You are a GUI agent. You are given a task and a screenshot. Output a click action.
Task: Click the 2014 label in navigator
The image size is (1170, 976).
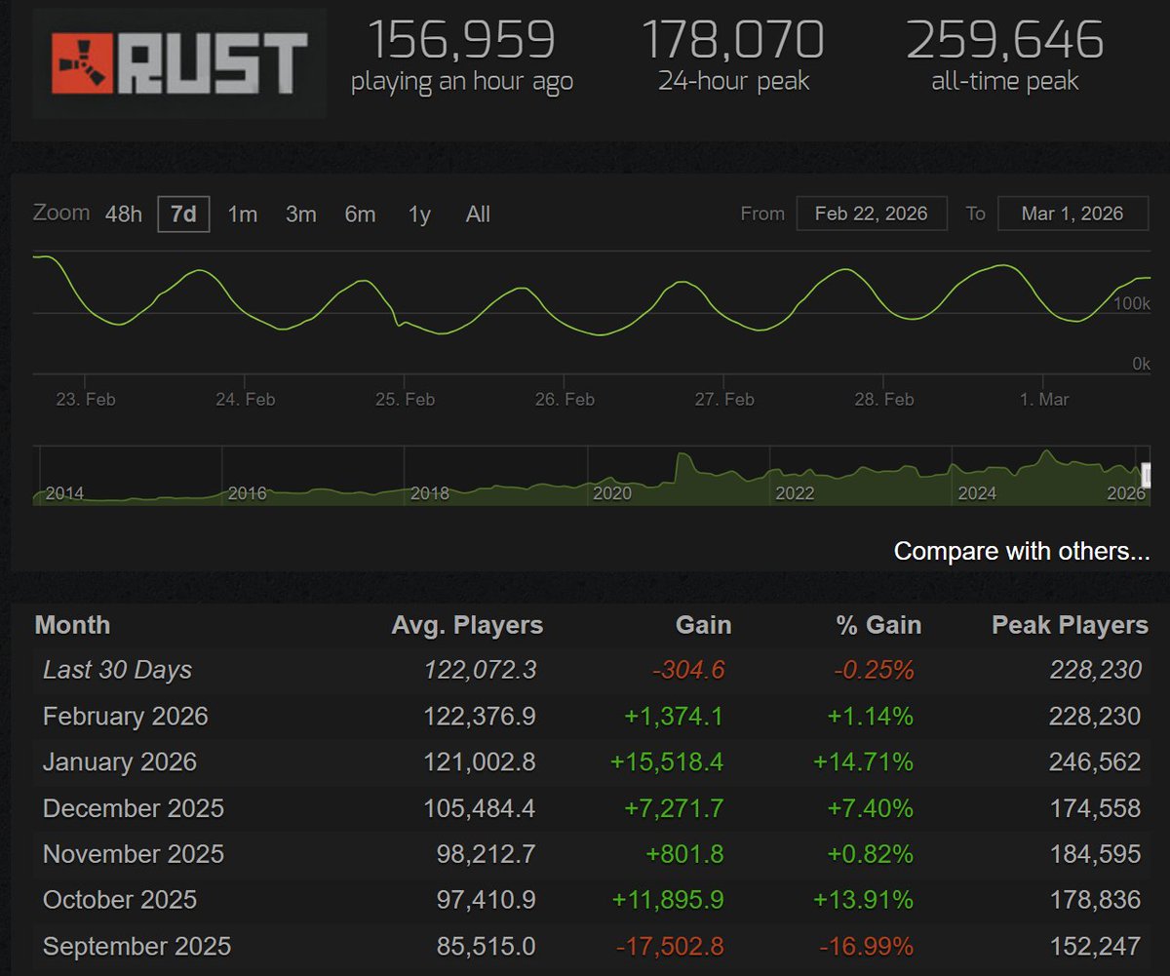click(x=64, y=493)
